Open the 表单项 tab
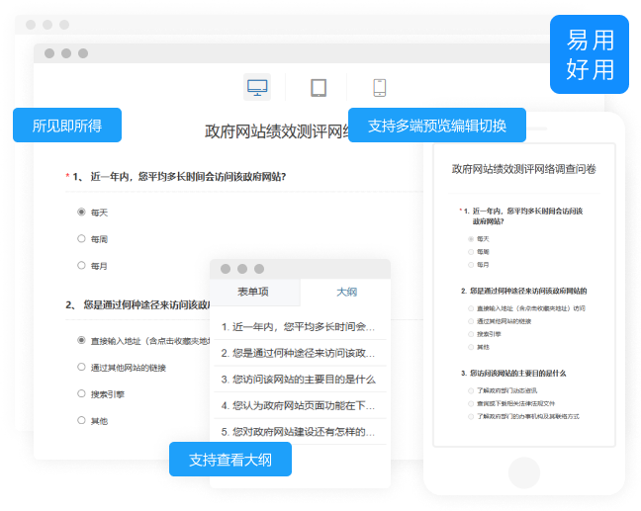 (x=253, y=292)
